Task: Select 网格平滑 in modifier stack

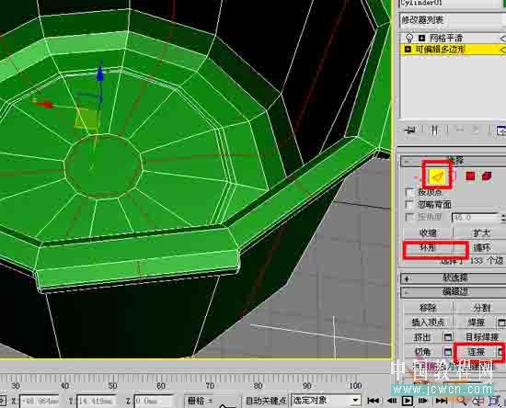Action: [x=446, y=38]
